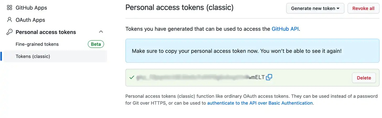Click the blue copy-your-token notice banner
This screenshot has height=118, width=382.
pyautogui.click(x=252, y=51)
